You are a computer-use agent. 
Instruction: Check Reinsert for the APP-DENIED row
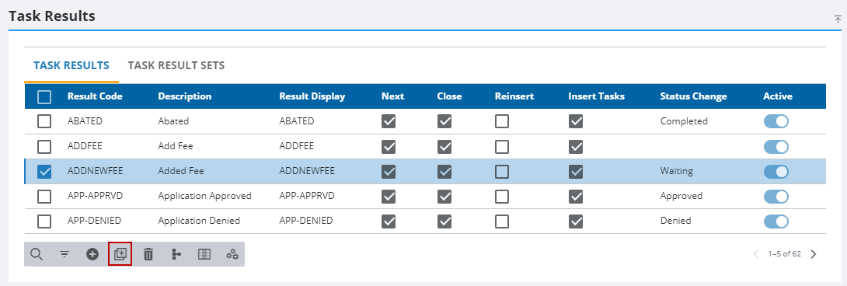click(x=502, y=221)
